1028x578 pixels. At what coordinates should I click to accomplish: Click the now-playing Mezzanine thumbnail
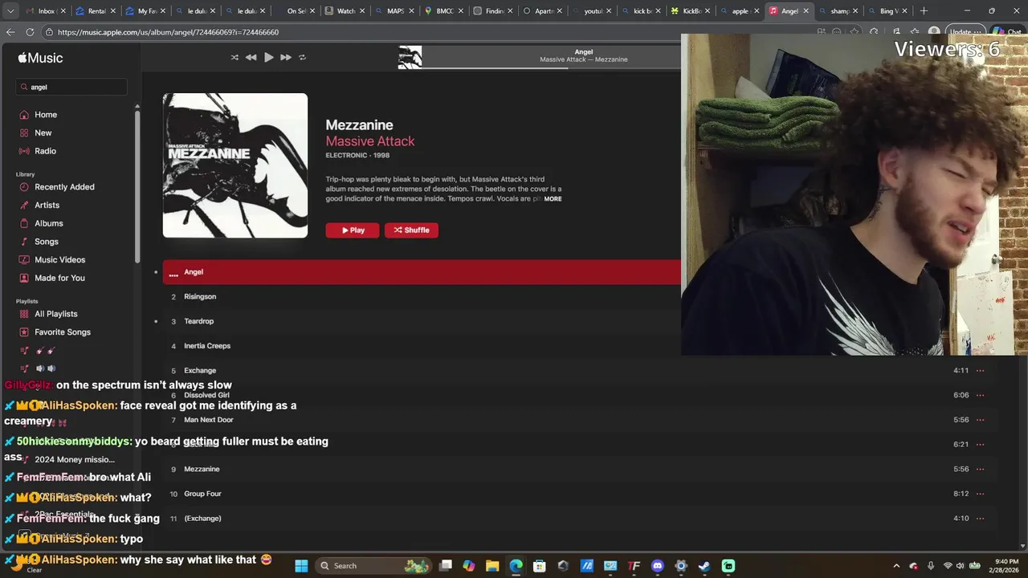tap(410, 57)
